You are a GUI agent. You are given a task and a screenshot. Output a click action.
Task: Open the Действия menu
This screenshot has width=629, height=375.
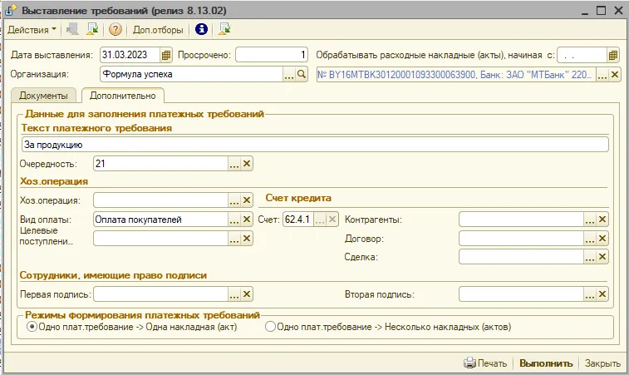(x=32, y=30)
